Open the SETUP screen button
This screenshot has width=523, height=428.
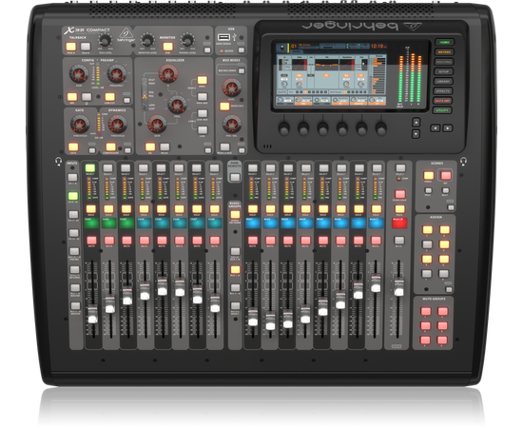click(444, 71)
